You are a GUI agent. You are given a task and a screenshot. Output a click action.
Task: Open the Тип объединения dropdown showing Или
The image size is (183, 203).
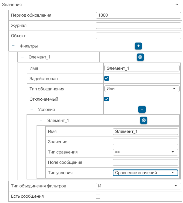coord(142,89)
